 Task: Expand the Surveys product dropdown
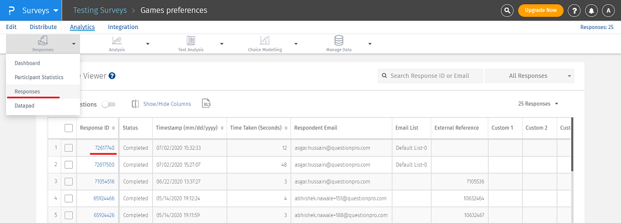[x=56, y=11]
